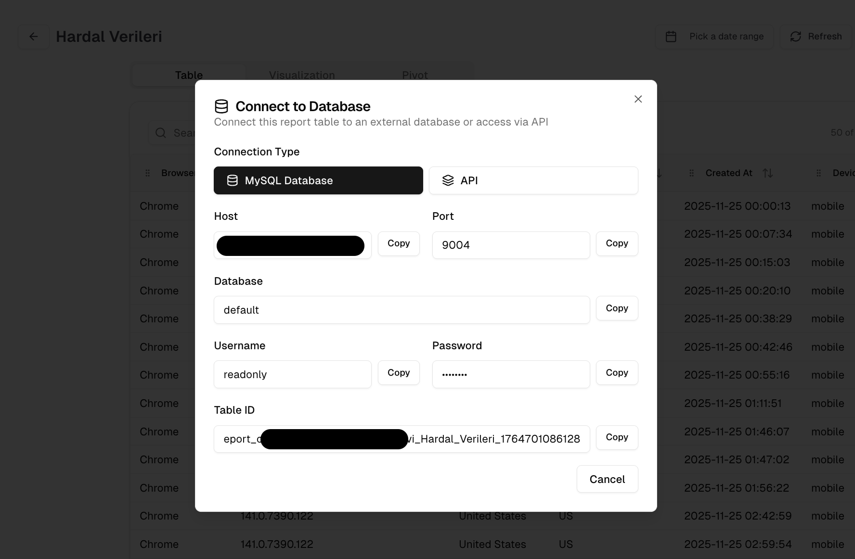The width and height of the screenshot is (855, 559).
Task: Click the refresh icon in the top bar
Action: coord(795,36)
